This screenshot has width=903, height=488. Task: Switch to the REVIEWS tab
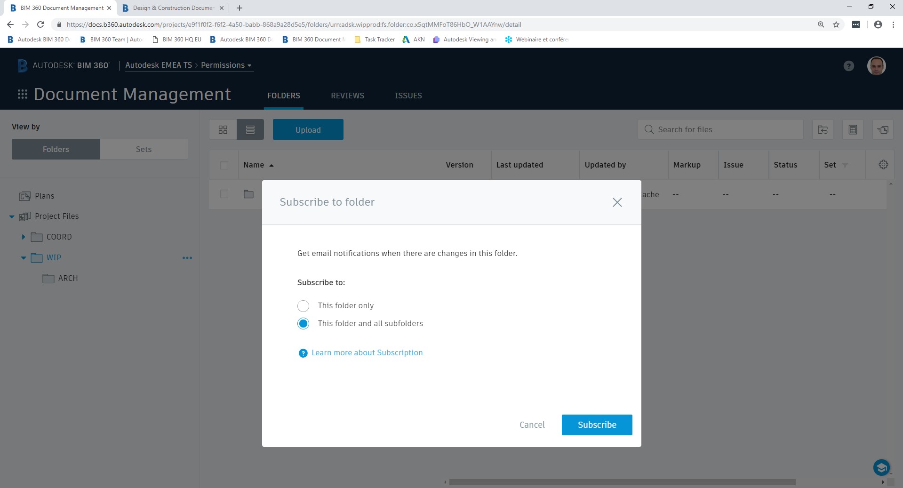click(x=347, y=96)
